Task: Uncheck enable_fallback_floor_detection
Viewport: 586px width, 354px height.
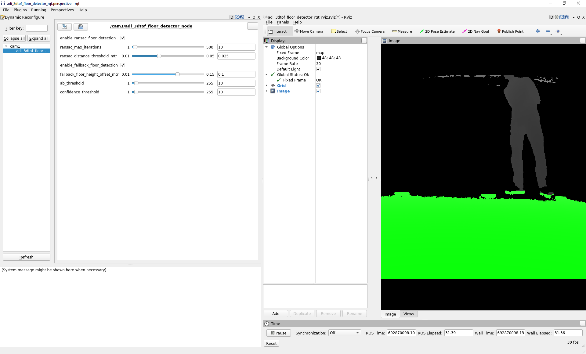Action: pos(123,65)
